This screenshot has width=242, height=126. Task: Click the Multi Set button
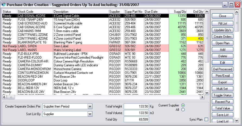coord(222,89)
